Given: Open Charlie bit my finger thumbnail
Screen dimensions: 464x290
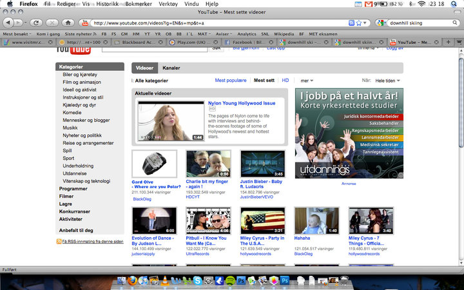Looking at the screenshot, I should pos(208,164).
